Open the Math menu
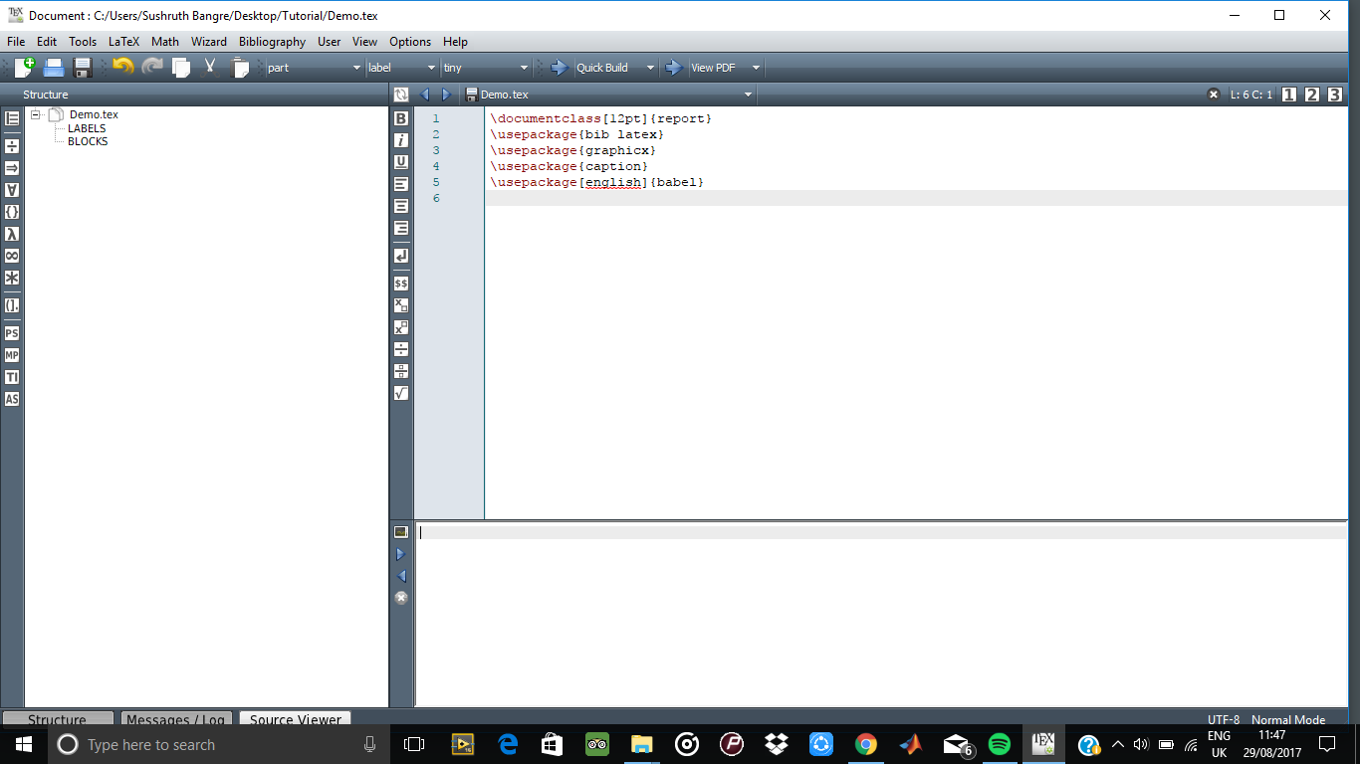1360x764 pixels. [x=165, y=42]
